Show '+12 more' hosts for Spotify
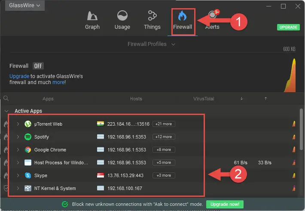This screenshot has width=305, height=211. point(164,137)
